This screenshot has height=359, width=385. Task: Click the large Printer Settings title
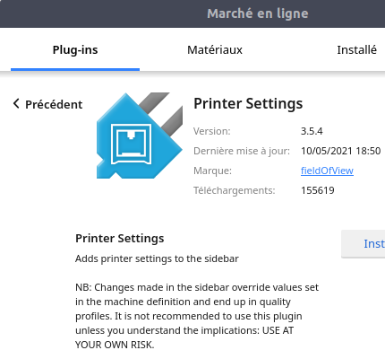[x=248, y=103]
